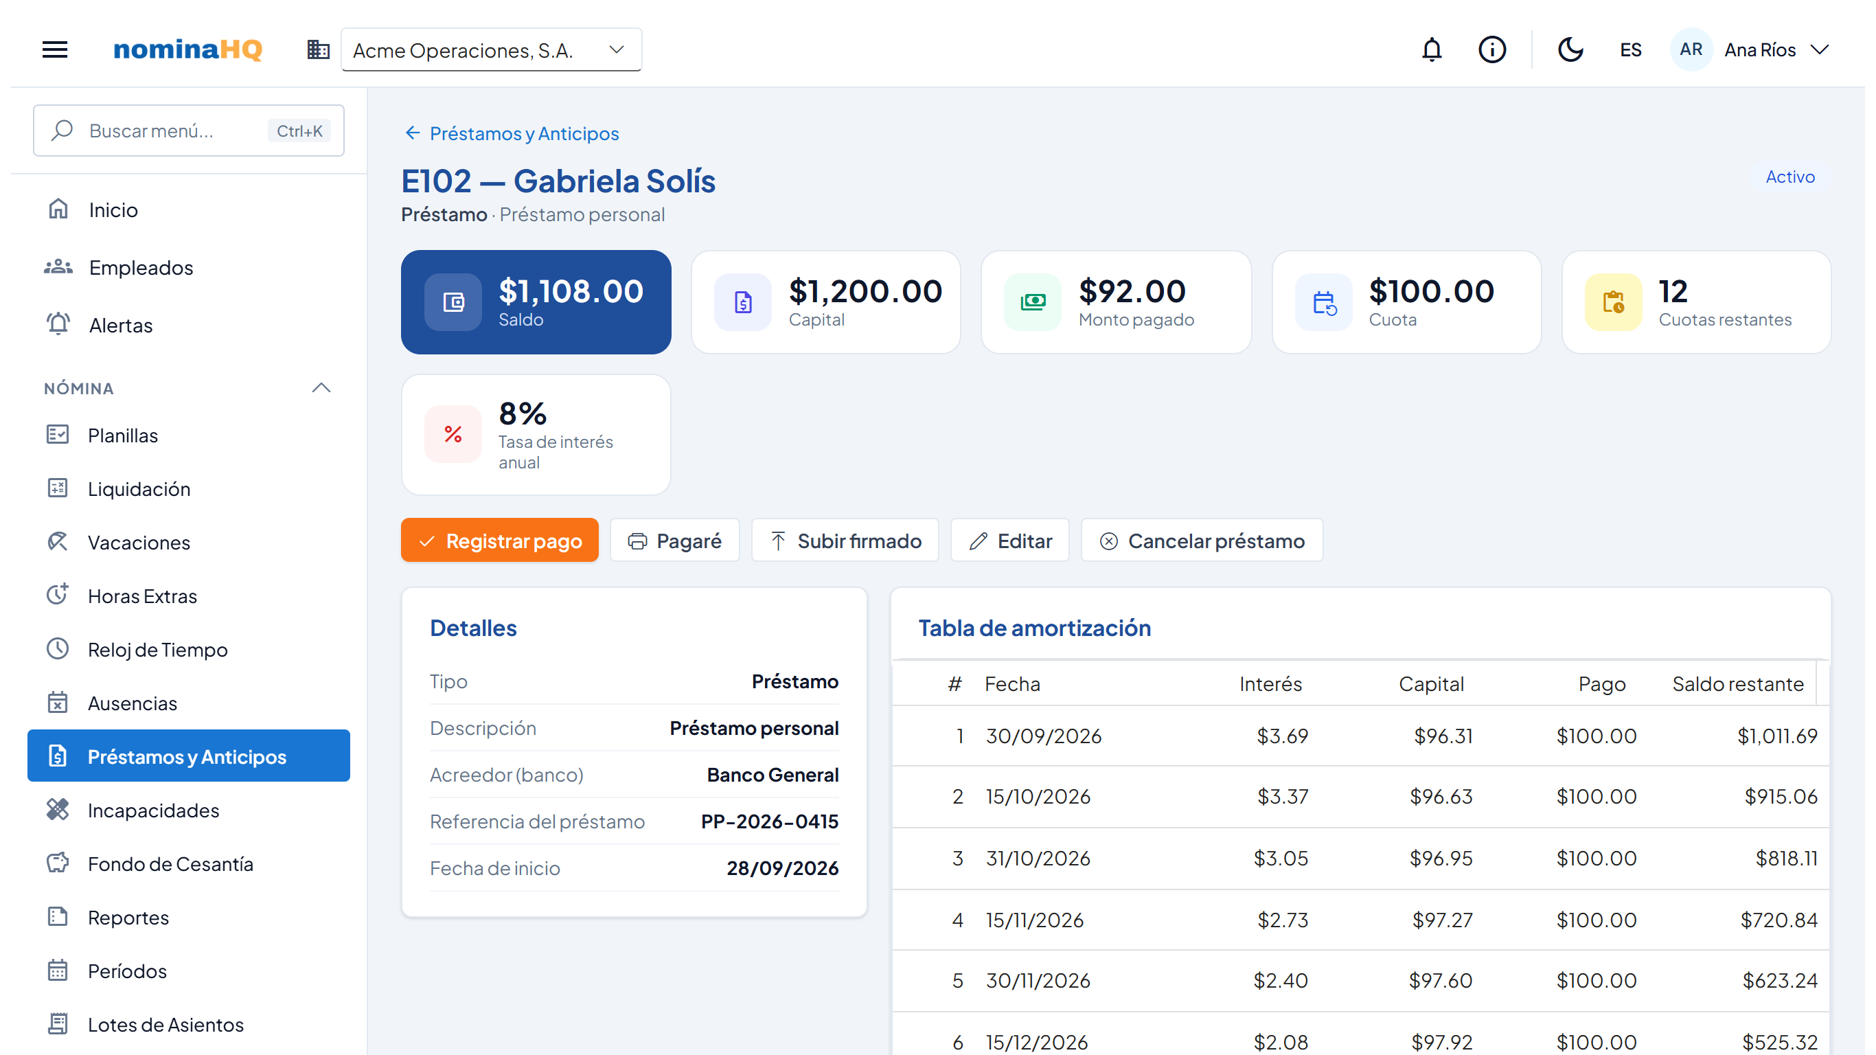Screen dimensions: 1876x1055
Task: Click the Registrar pago button
Action: tap(500, 541)
